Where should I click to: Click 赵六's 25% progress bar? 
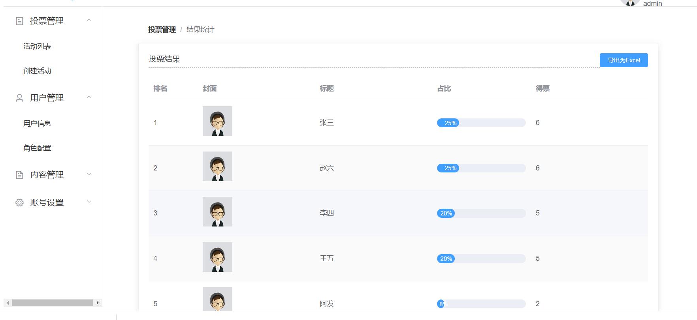481,168
